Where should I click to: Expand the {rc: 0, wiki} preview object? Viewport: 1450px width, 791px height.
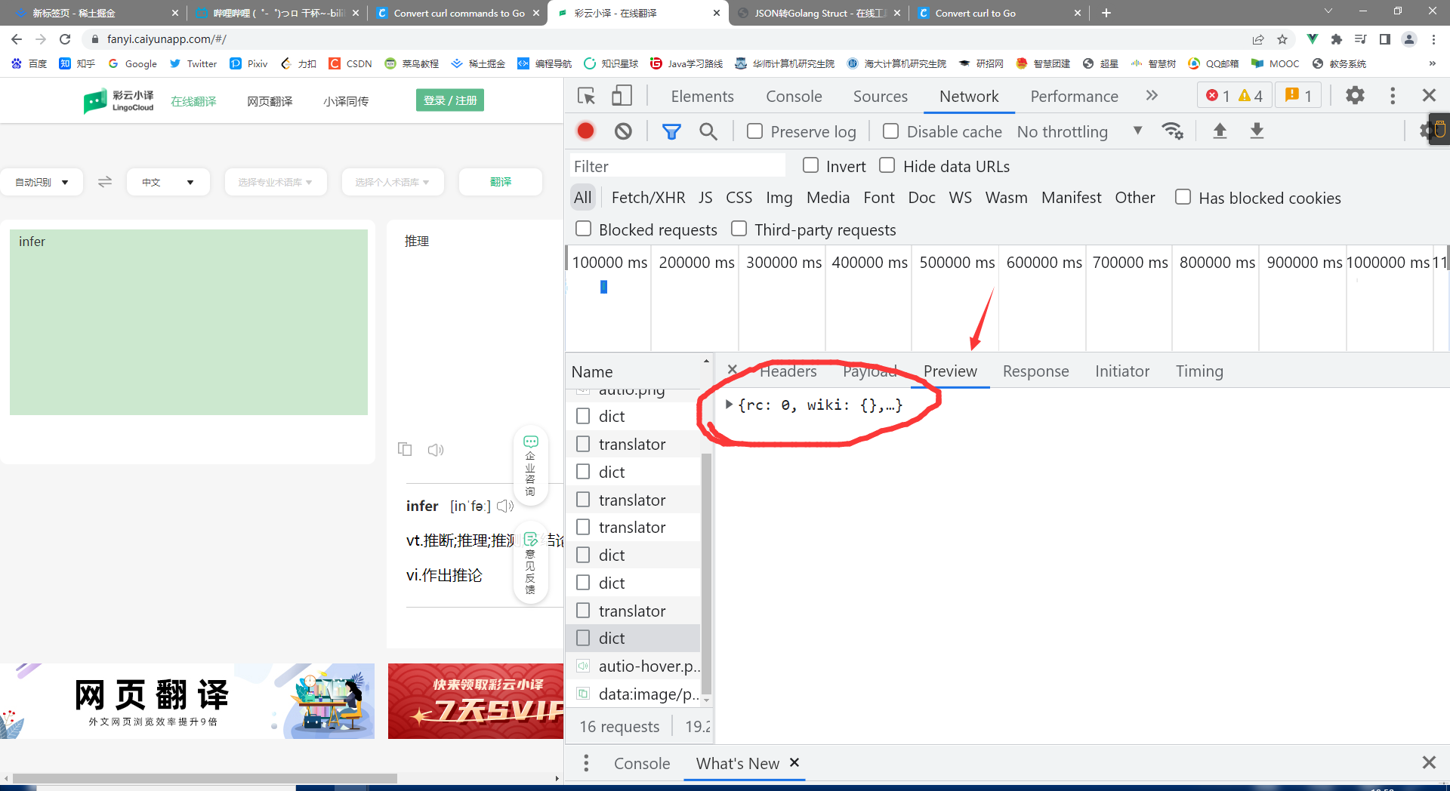click(x=729, y=405)
